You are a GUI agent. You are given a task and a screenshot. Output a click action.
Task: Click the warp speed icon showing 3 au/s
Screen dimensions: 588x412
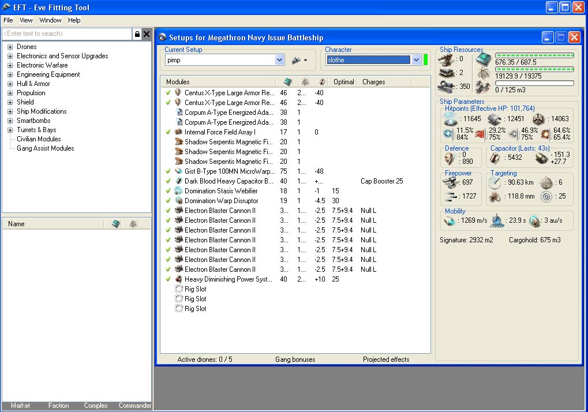pyautogui.click(x=534, y=221)
